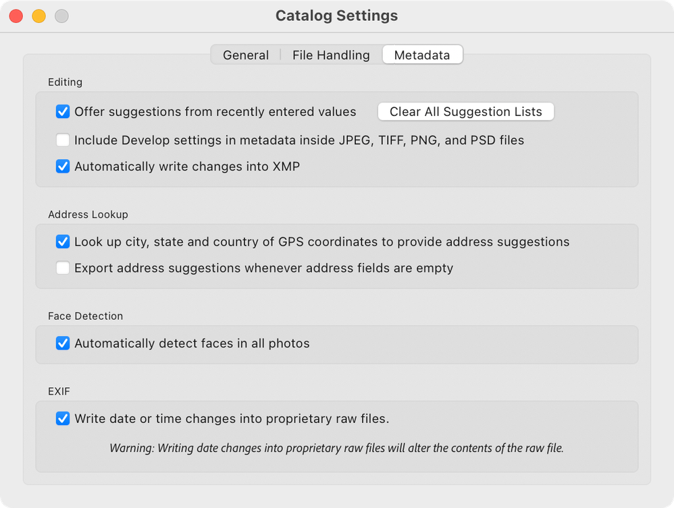
Task: Close the Catalog Settings window
Action: [x=16, y=16]
